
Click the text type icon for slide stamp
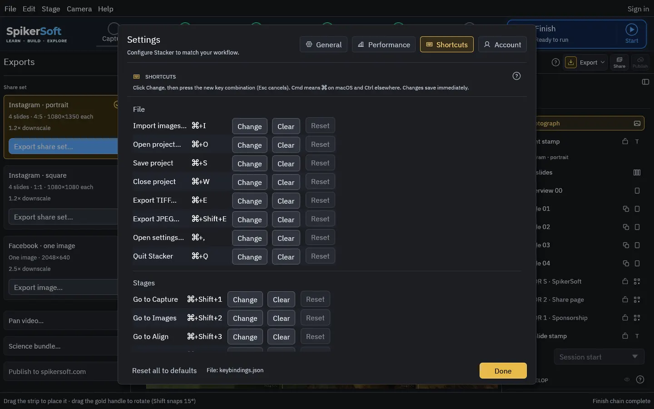[637, 336]
